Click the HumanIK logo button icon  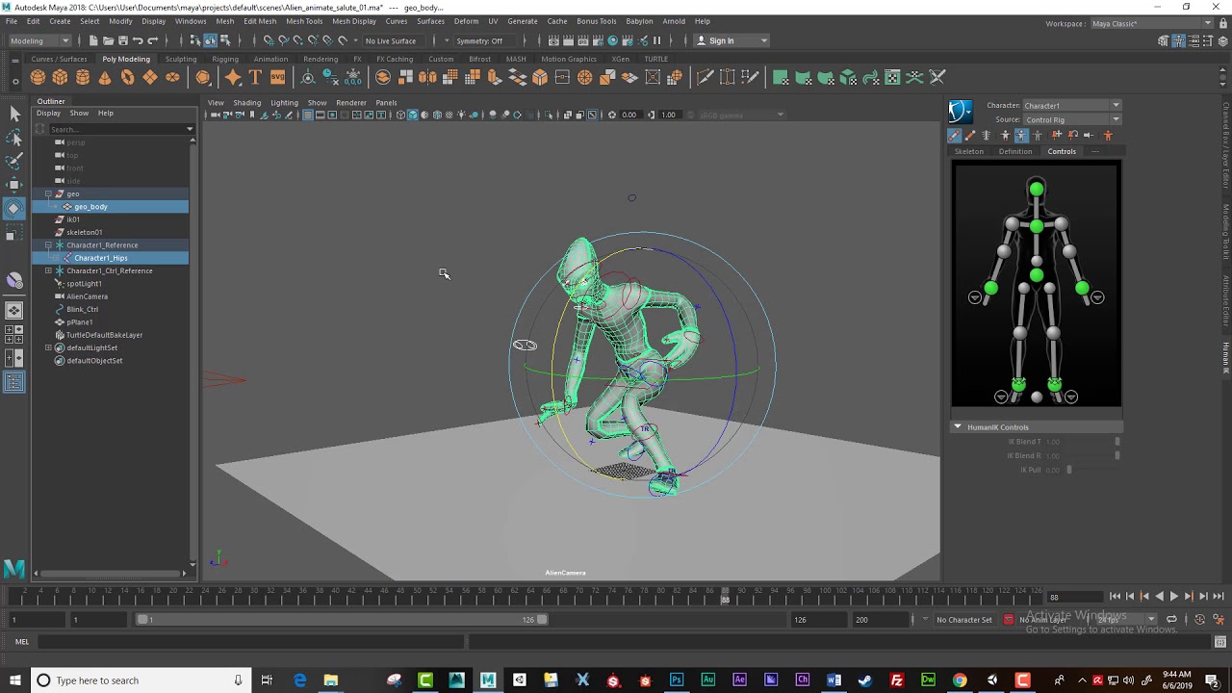coord(961,112)
